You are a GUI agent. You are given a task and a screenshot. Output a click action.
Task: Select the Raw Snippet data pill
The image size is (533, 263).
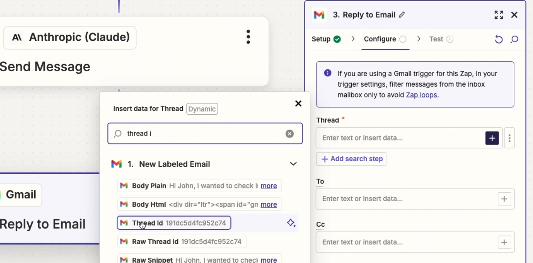pyautogui.click(x=199, y=259)
